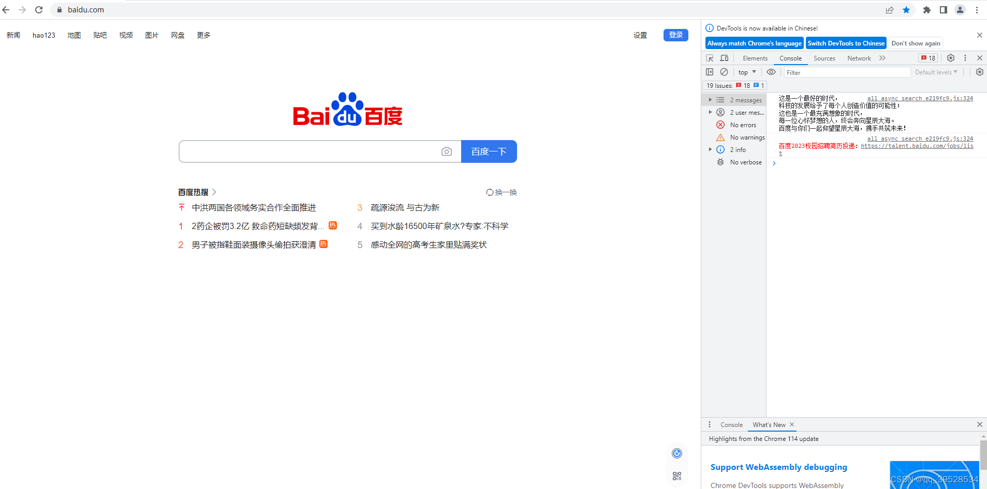
Task: Click Always match Chrome's language button
Action: tap(755, 43)
